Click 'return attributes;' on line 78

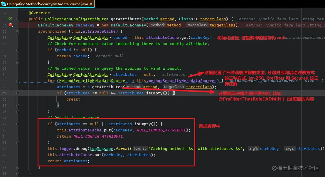point(68,161)
